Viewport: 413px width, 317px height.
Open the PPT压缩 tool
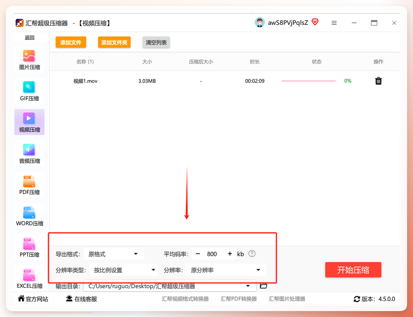(29, 247)
